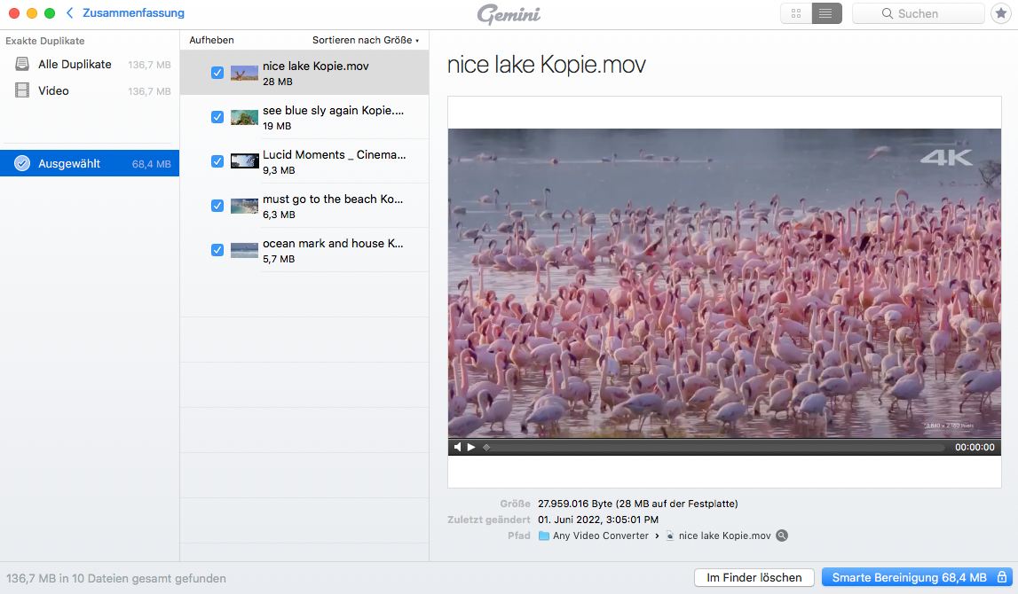The image size is (1018, 594).
Task: Uncheck nice lake Kopie.mov checkbox
Action: (x=217, y=73)
